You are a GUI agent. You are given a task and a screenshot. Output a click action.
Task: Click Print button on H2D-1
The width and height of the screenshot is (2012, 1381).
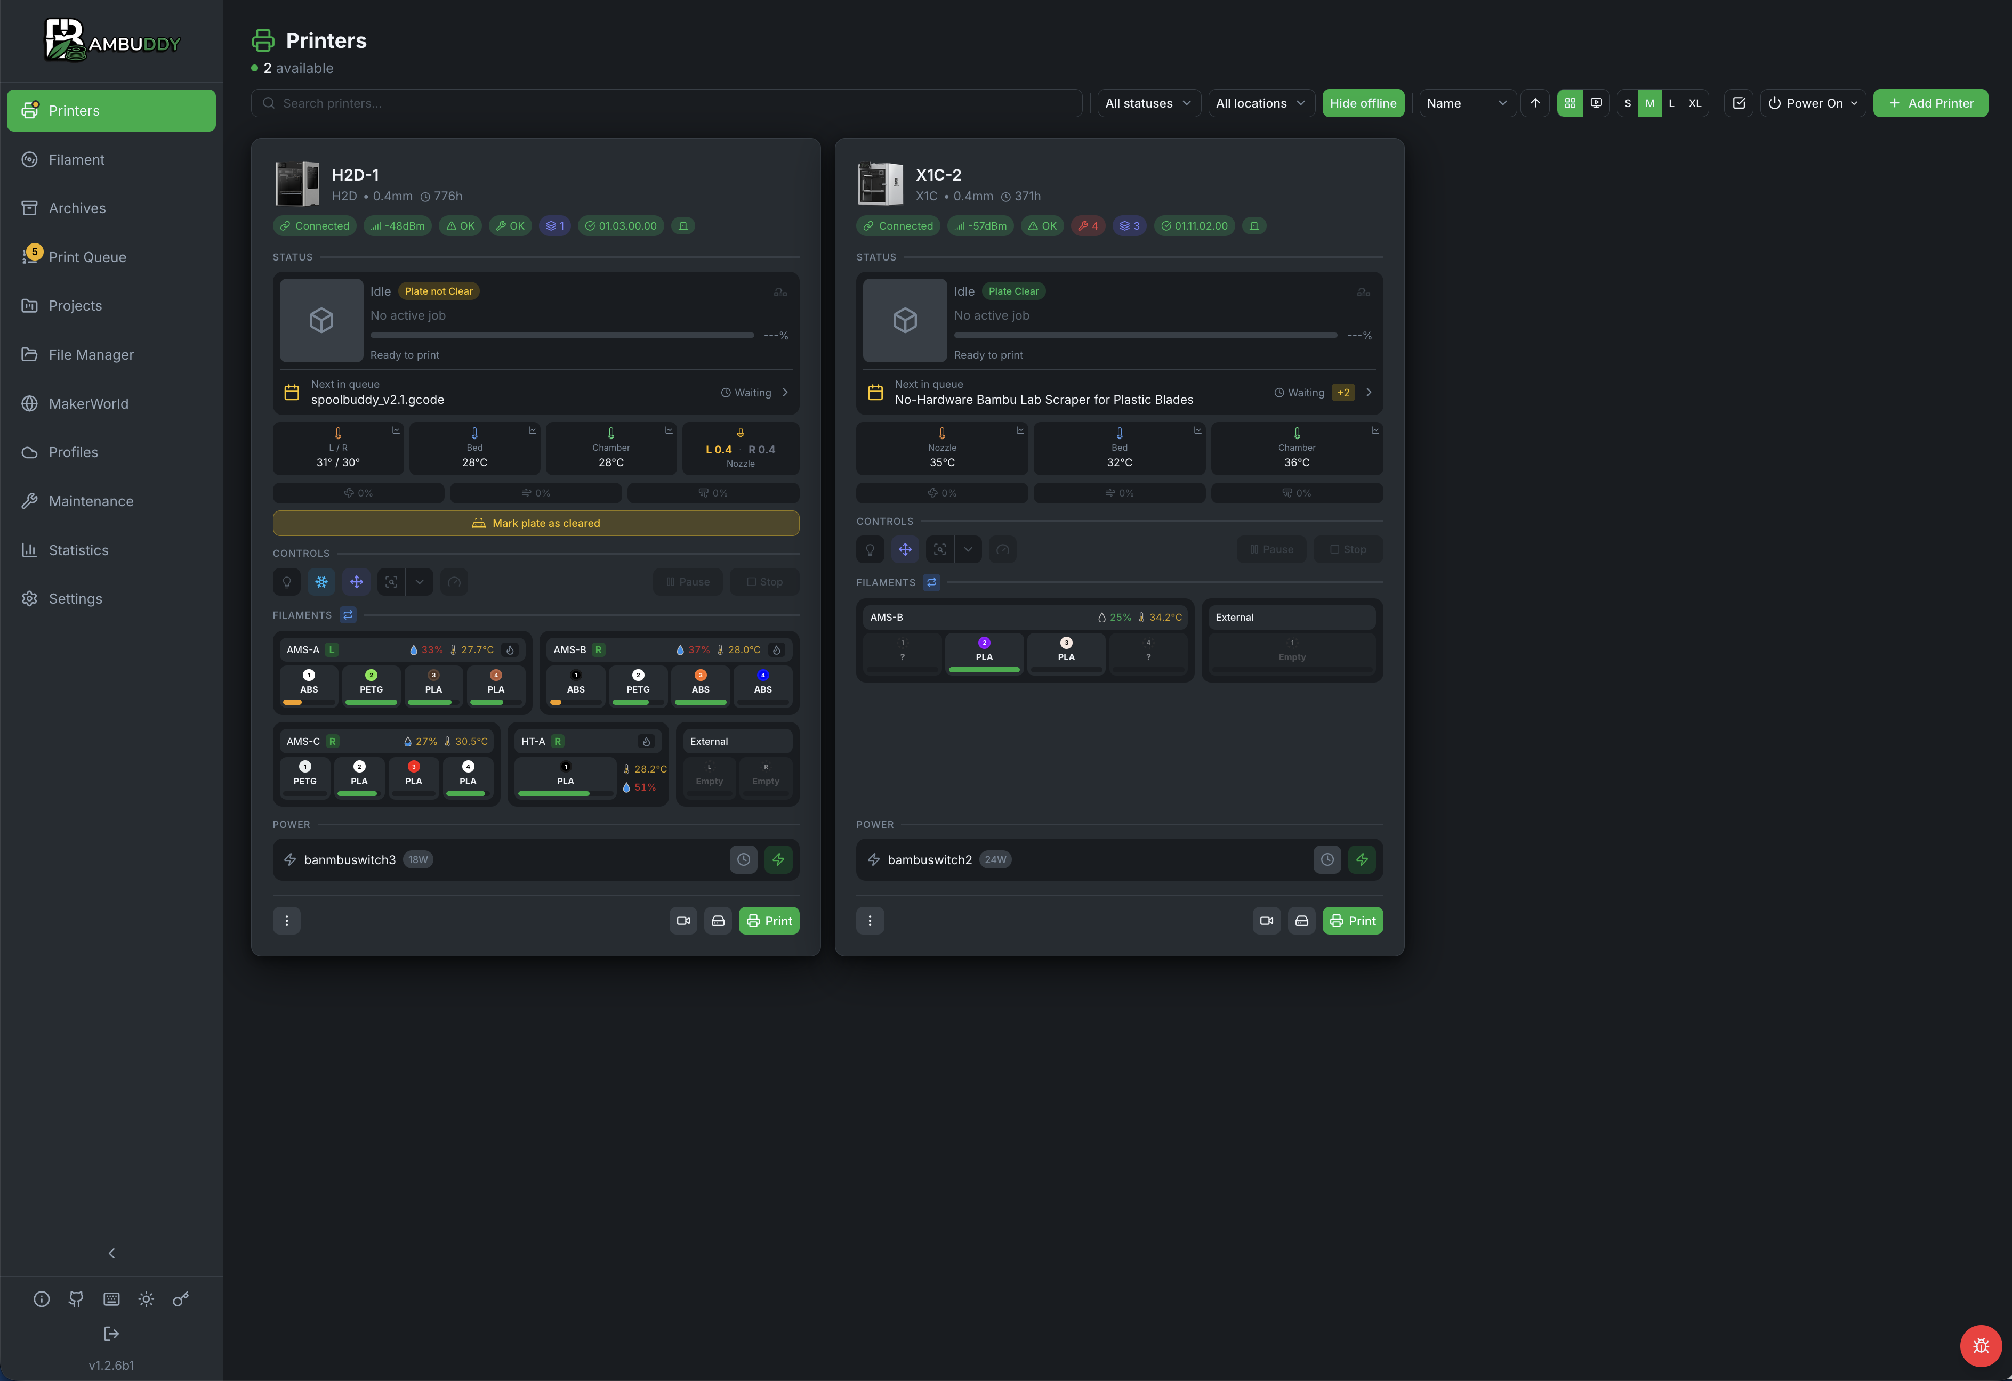pyautogui.click(x=769, y=921)
